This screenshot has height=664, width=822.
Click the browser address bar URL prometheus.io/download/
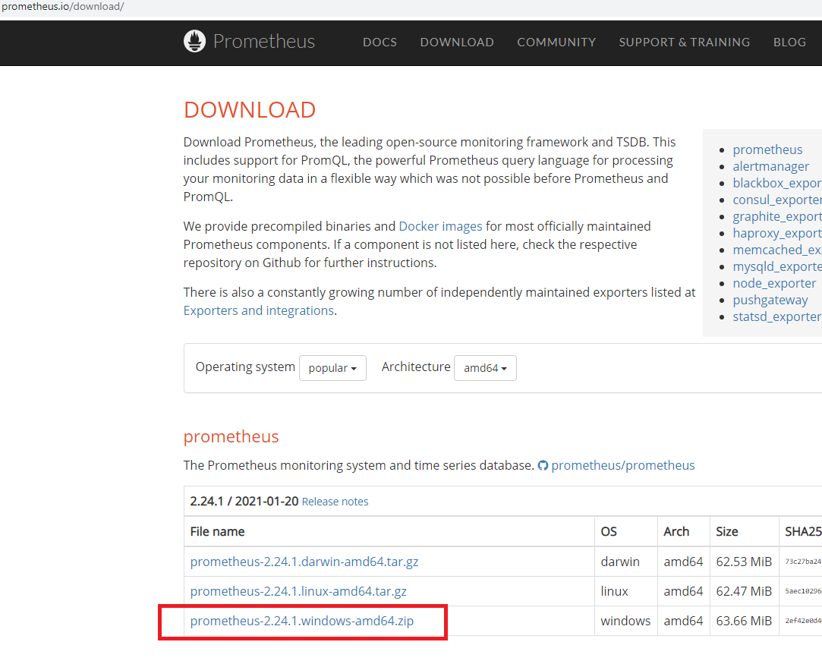pyautogui.click(x=62, y=7)
